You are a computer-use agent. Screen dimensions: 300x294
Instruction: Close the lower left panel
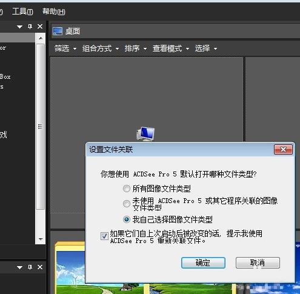tap(40, 267)
